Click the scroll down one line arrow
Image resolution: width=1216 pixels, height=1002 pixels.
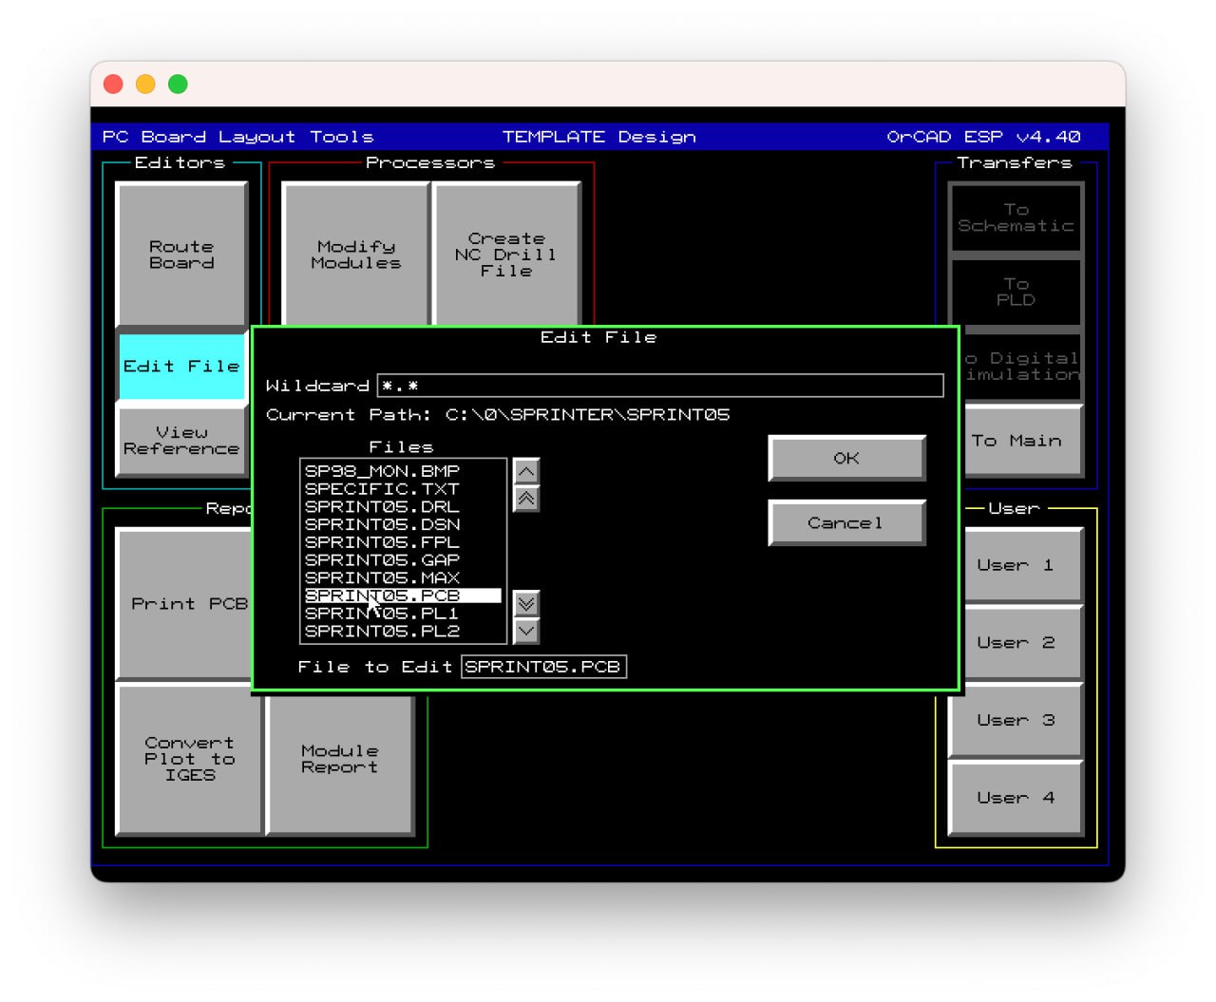(526, 631)
